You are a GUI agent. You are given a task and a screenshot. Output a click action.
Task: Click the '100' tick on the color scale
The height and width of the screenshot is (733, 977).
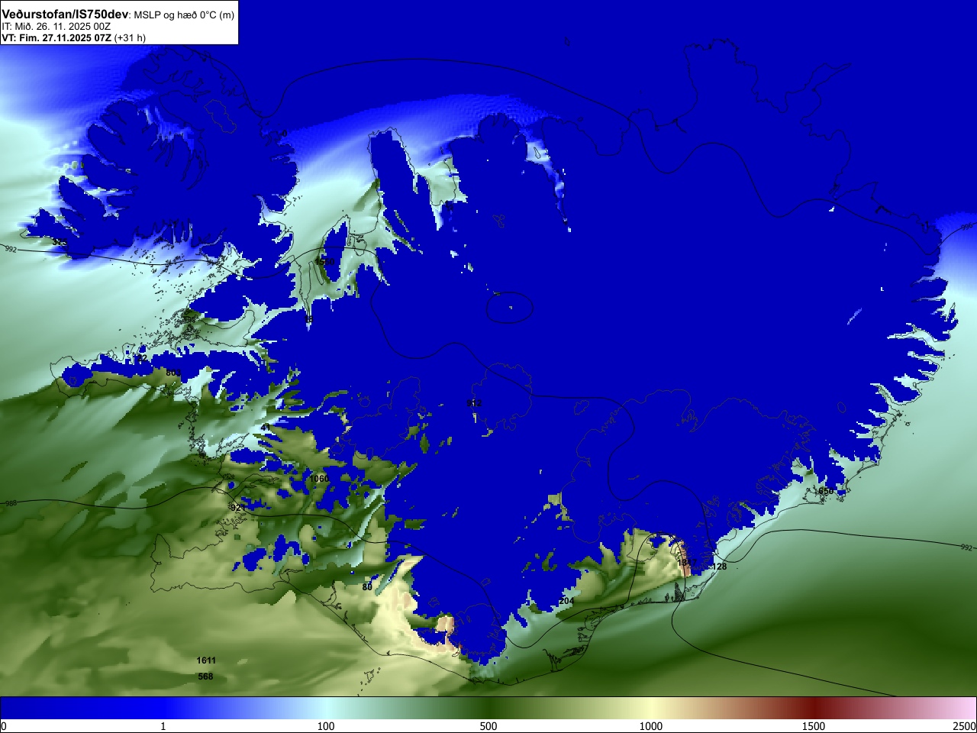326,726
